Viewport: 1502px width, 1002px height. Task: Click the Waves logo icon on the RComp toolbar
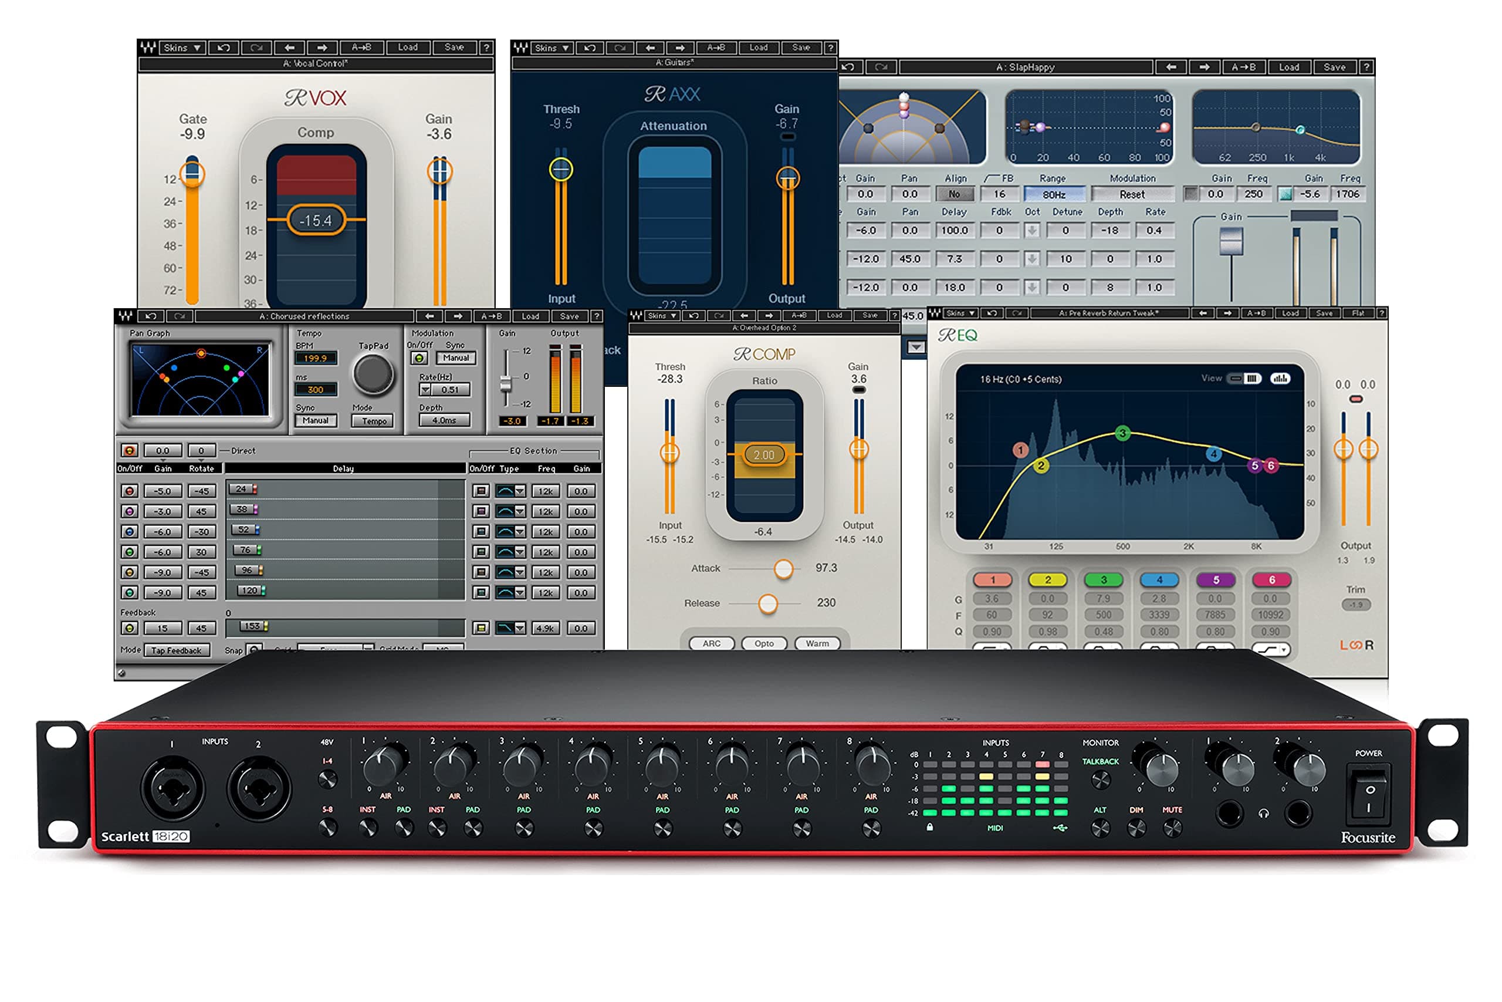637,316
